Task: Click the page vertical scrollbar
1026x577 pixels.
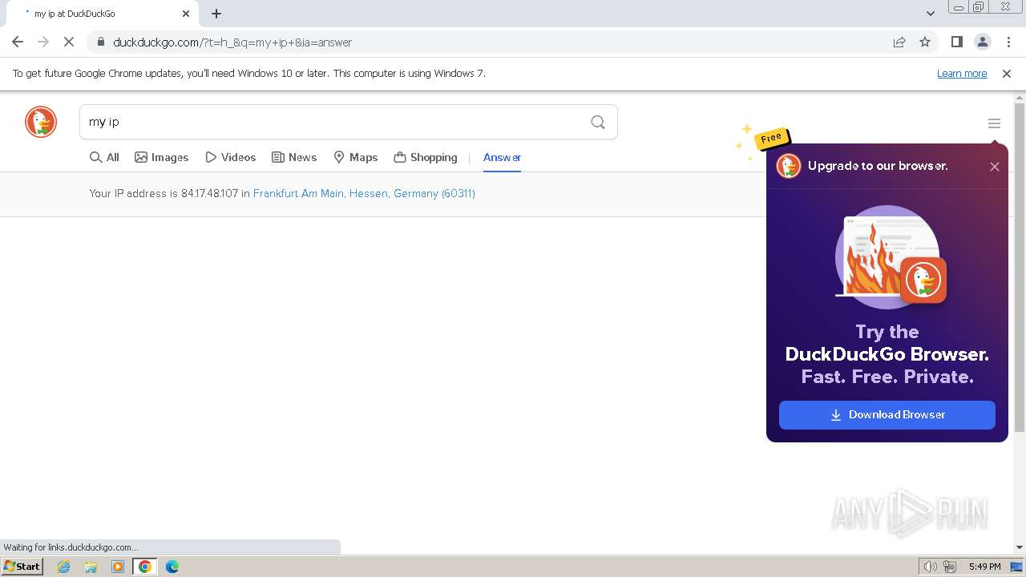Action: pyautogui.click(x=1020, y=268)
